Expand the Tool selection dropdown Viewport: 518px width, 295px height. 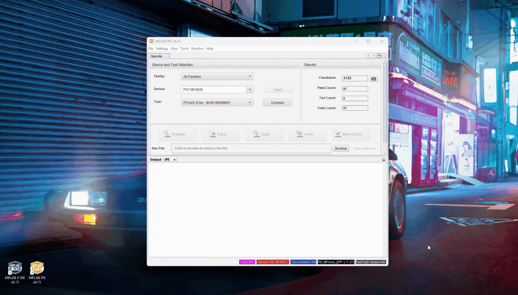tap(250, 103)
